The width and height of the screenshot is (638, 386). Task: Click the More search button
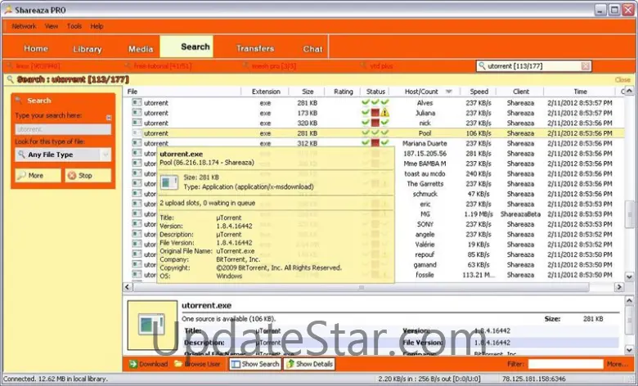click(38, 175)
